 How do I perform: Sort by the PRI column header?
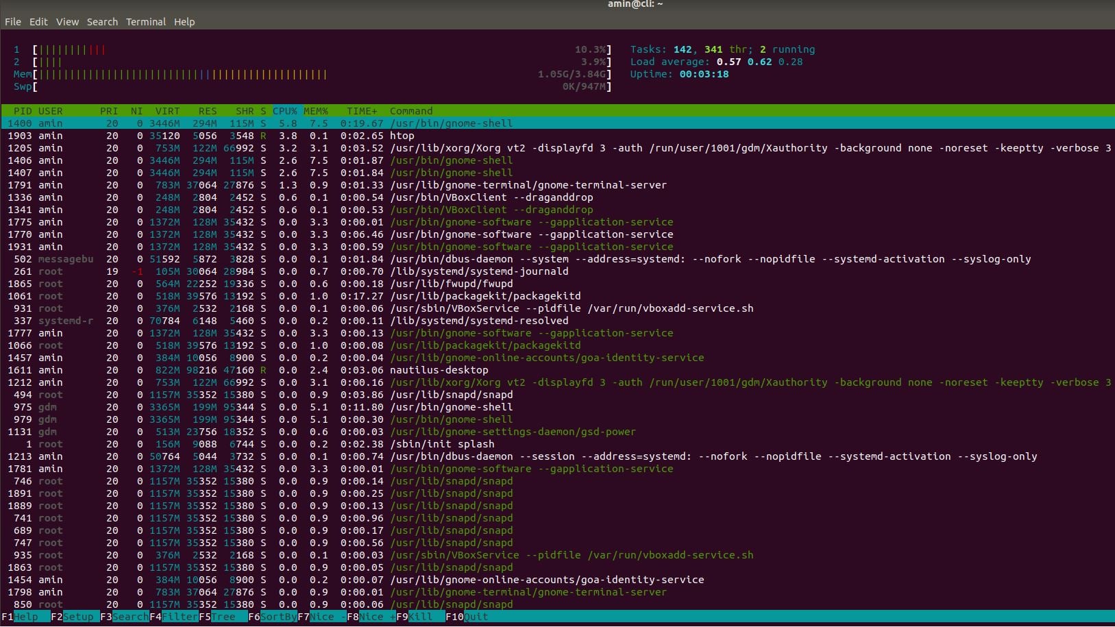pyautogui.click(x=109, y=111)
